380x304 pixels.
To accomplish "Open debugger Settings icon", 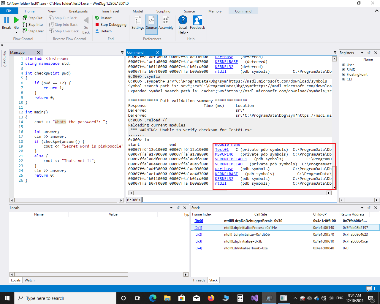I will point(138,20).
